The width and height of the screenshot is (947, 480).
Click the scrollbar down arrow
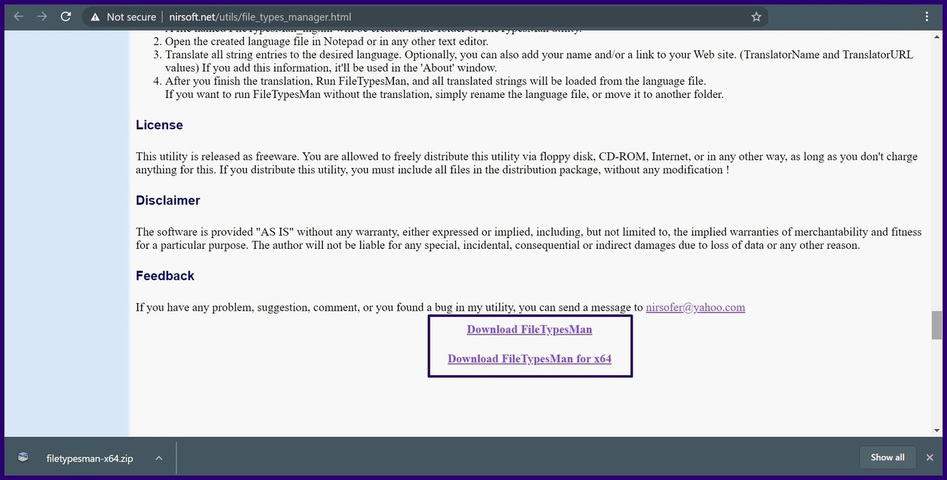click(x=937, y=430)
